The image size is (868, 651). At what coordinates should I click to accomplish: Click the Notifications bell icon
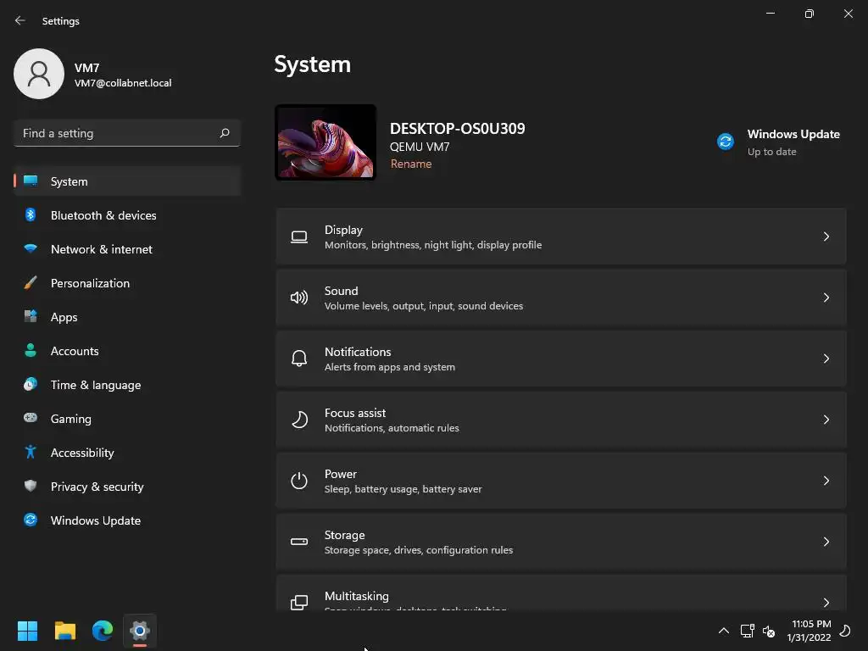(299, 359)
